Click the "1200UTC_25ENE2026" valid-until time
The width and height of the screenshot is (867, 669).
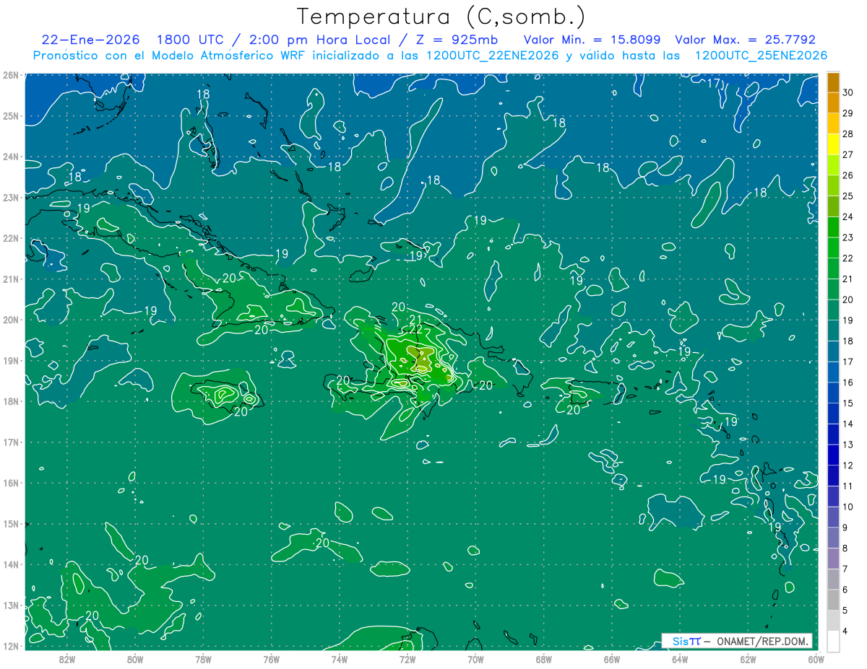click(760, 56)
